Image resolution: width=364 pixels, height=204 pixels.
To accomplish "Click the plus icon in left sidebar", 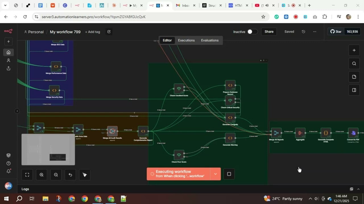I will 9,42.
